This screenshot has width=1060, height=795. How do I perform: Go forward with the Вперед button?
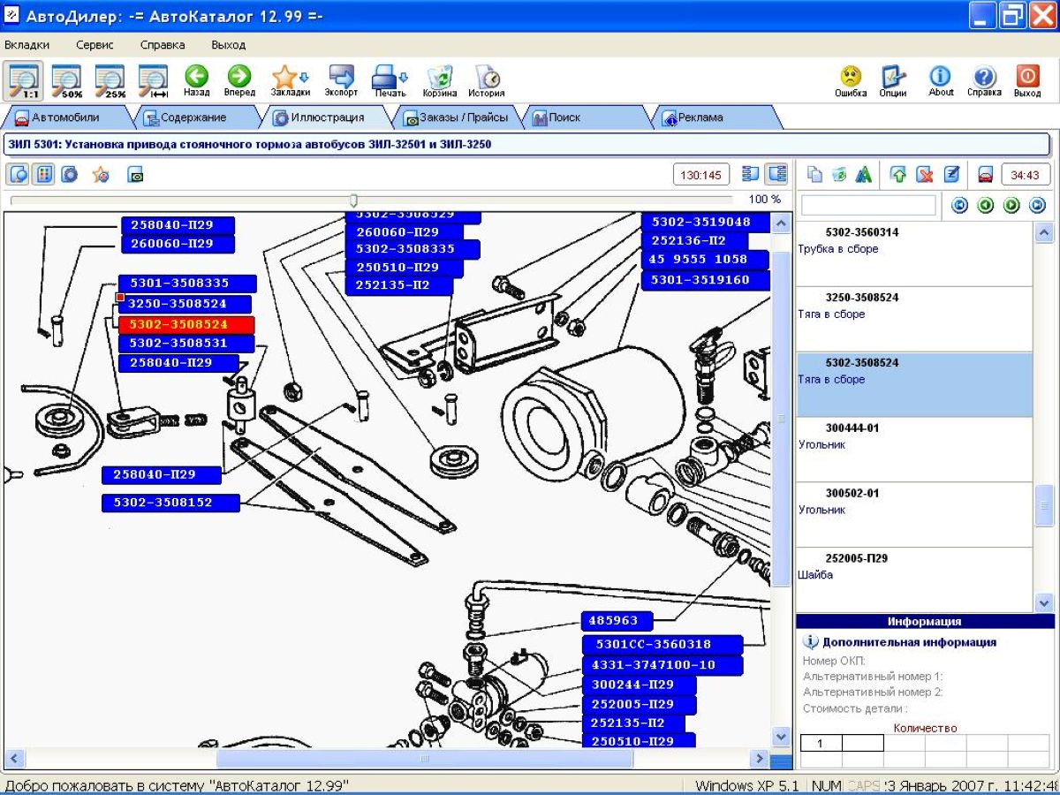point(239,80)
